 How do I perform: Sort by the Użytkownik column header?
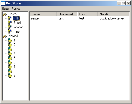pyautogui.click(x=67, y=14)
